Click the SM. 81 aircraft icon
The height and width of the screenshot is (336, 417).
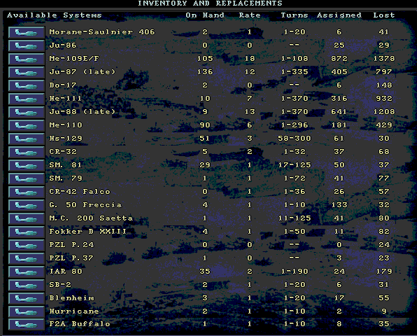click(x=27, y=165)
